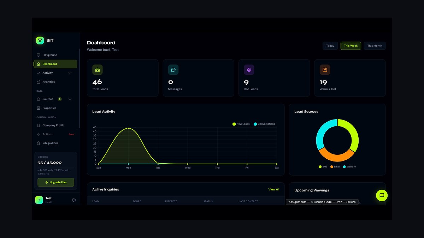Click the 46 Total Leads value
Image resolution: width=424 pixels, height=238 pixels.
97,82
